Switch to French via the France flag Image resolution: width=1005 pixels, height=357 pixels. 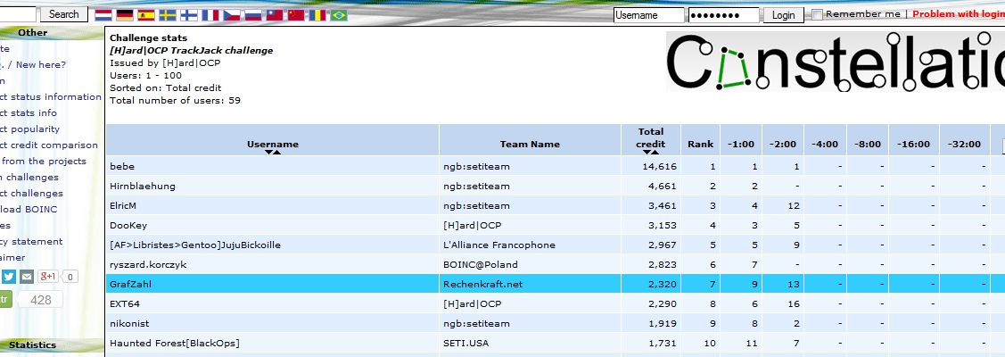[x=210, y=14]
